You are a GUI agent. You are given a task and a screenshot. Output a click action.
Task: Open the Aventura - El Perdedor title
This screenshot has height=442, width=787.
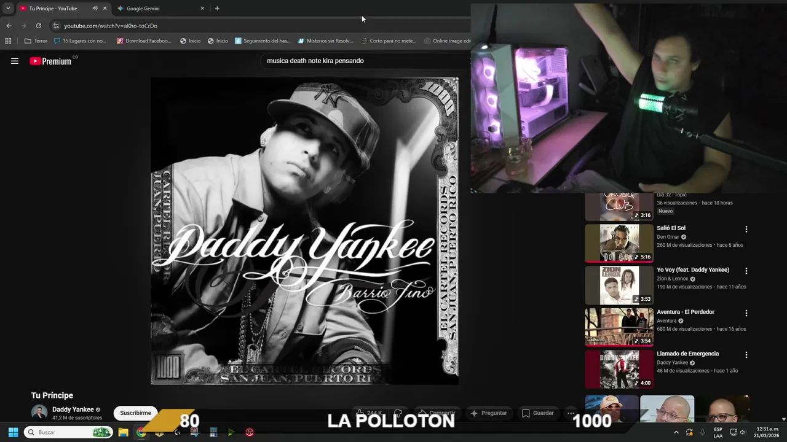click(686, 312)
